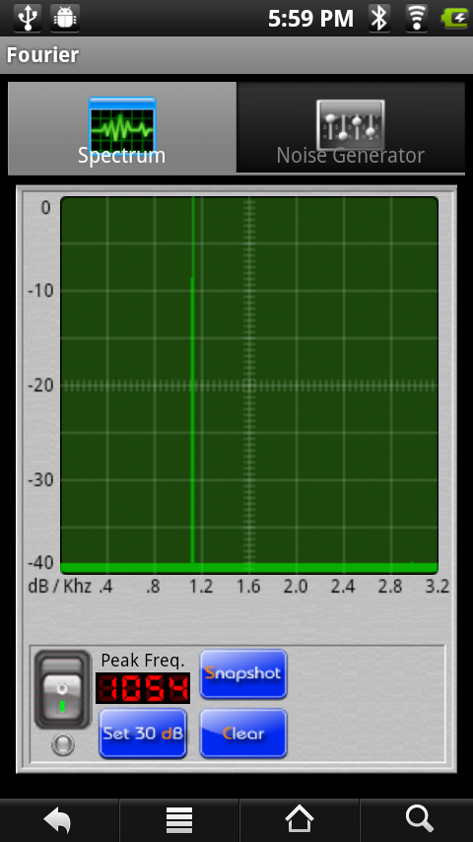
Task: Click the Snapshot button
Action: point(243,674)
